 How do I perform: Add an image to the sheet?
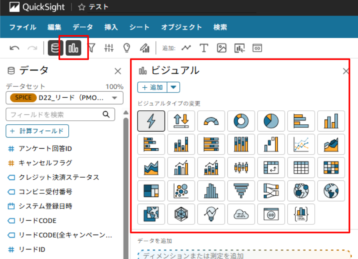click(x=221, y=48)
